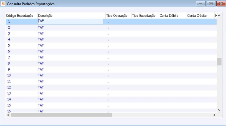This screenshot has width=226, height=126.
Task: Click the horizontal scrollbar thumb
Action: tap(61, 115)
